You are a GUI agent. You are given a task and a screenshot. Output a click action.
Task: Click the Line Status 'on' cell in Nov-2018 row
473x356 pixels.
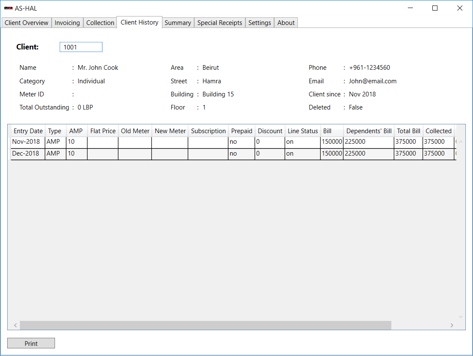[x=302, y=142]
